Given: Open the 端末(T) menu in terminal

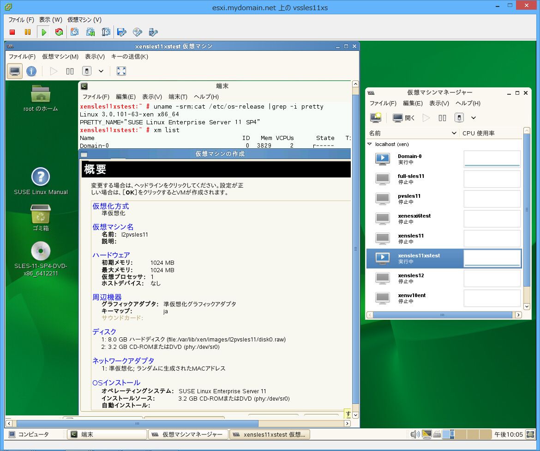Looking at the screenshot, I should click(x=178, y=97).
